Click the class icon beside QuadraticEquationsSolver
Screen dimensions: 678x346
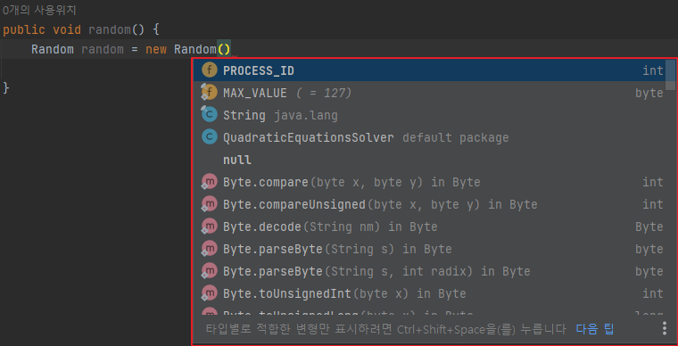point(210,137)
